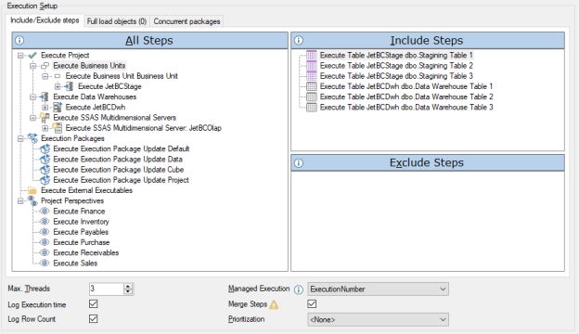Click the green checkmark Execute Project icon
Image resolution: width=579 pixels, height=334 pixels.
point(32,55)
